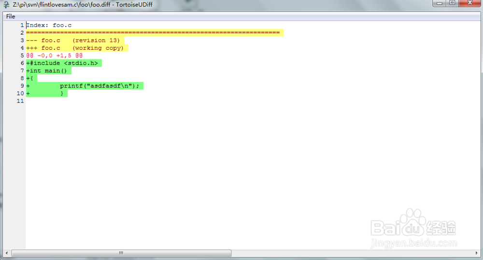Click the TortoiseUDiff app icon in title bar
This screenshot has height=260, width=483.
point(6,5)
